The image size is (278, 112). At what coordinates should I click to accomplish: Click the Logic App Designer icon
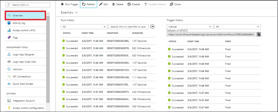9,55
